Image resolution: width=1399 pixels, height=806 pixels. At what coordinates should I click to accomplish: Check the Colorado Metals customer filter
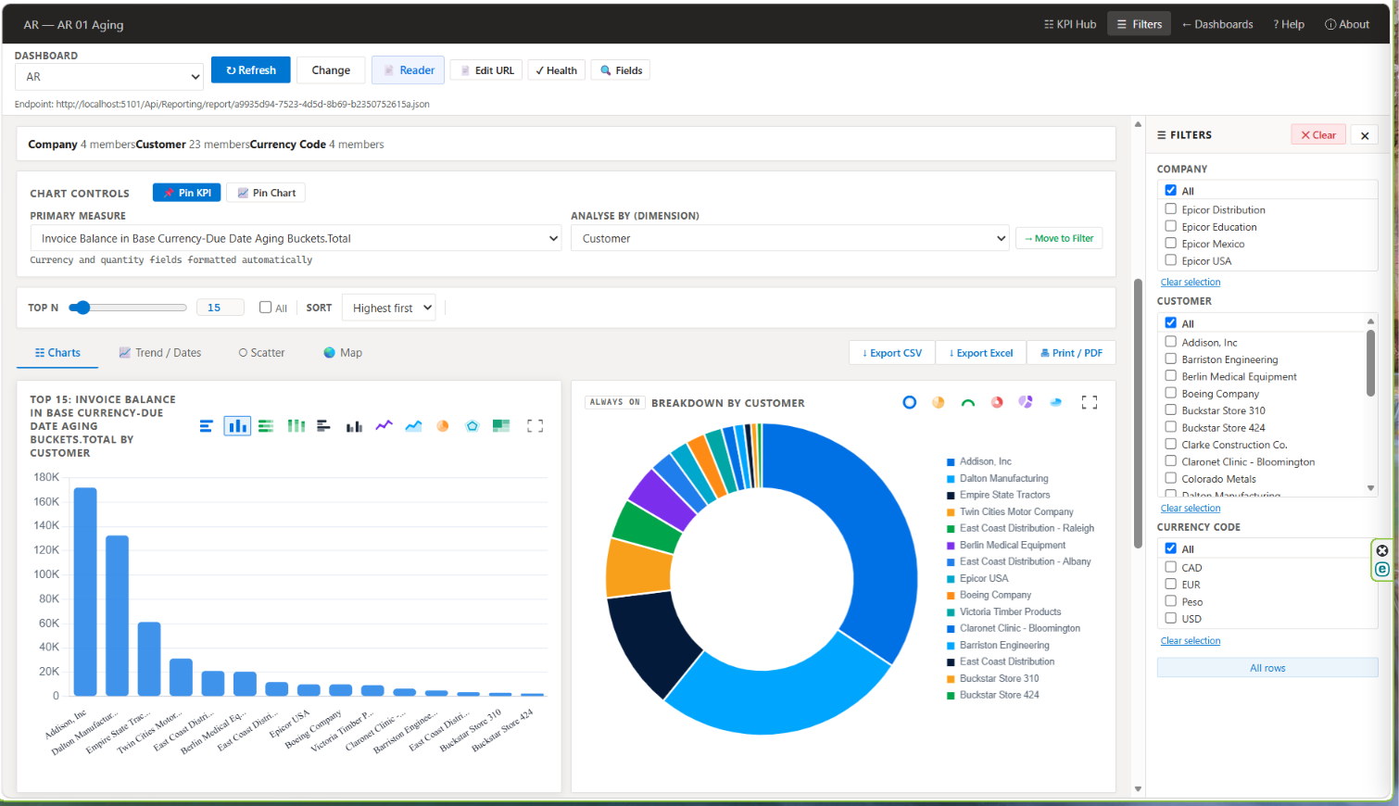pyautogui.click(x=1171, y=479)
